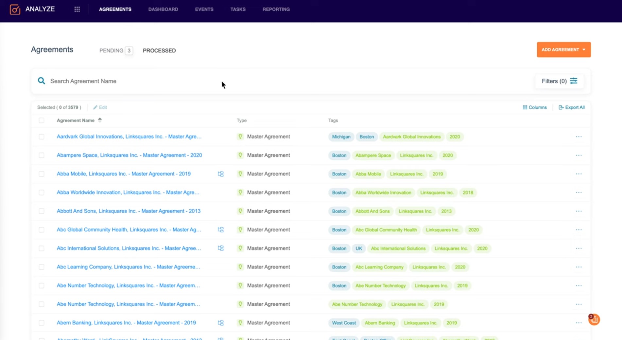
Task: Open Abern Banking Master Agreement 2019 link
Action: tap(126, 323)
